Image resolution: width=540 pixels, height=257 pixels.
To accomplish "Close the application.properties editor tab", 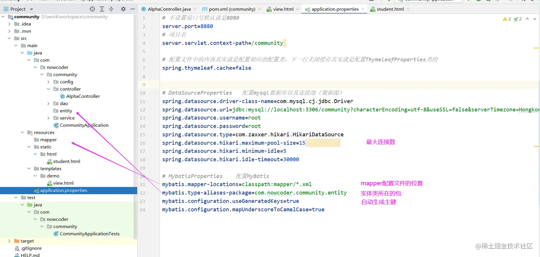I will (x=363, y=9).
